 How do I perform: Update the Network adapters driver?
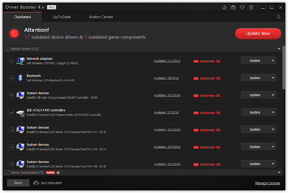255,61
